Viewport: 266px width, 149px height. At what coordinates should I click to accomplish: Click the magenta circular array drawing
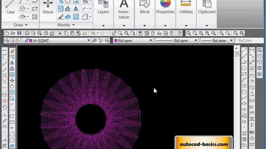pyautogui.click(x=91, y=109)
